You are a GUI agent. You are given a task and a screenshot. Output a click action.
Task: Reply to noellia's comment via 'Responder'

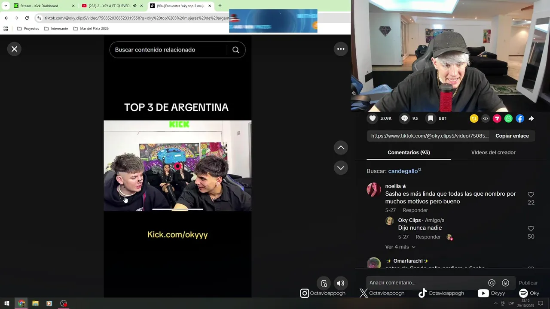(415, 210)
